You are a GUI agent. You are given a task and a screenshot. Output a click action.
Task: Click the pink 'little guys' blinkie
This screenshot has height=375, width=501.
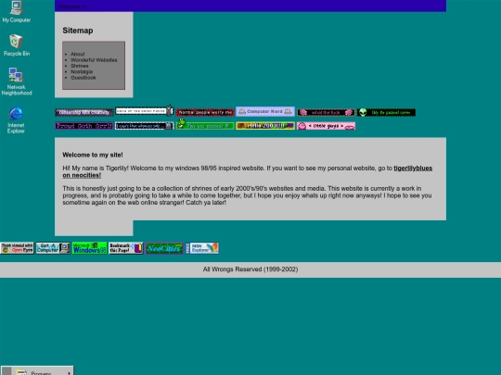(326, 126)
